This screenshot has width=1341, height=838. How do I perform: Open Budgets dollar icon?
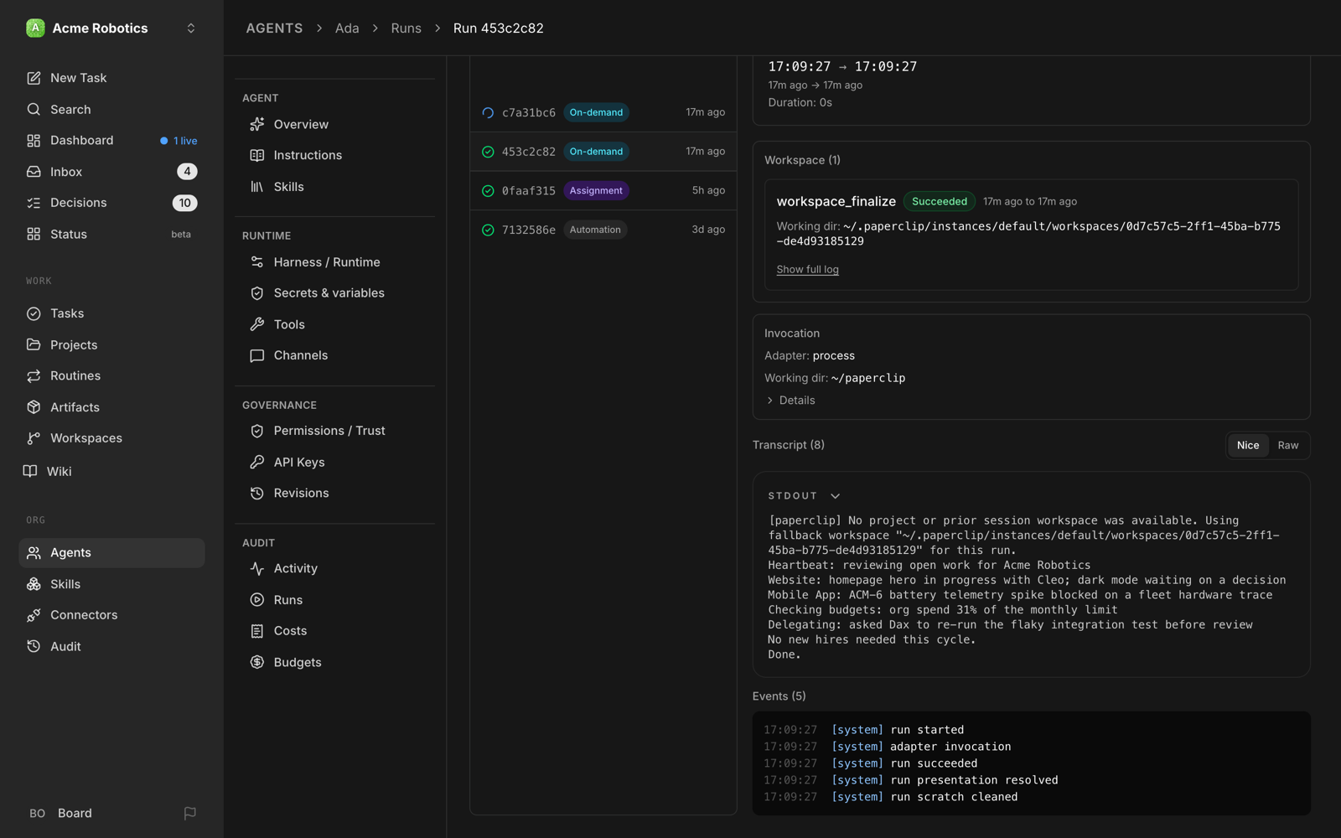click(257, 662)
